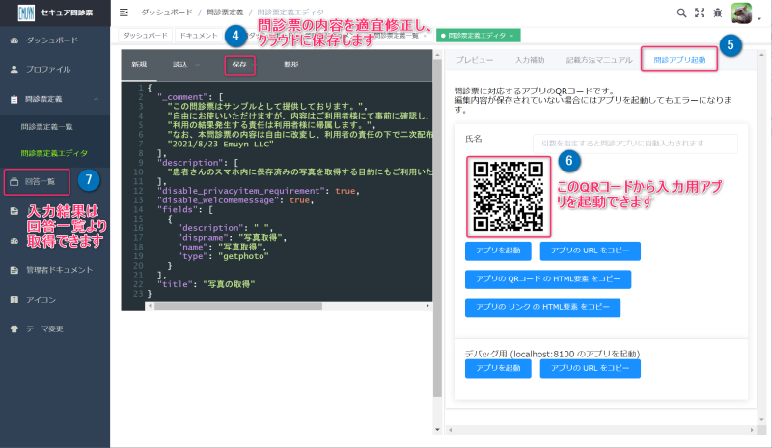This screenshot has height=448, width=772.
Task: Click the "title": "写真の取得" code line
Action: coord(206,284)
